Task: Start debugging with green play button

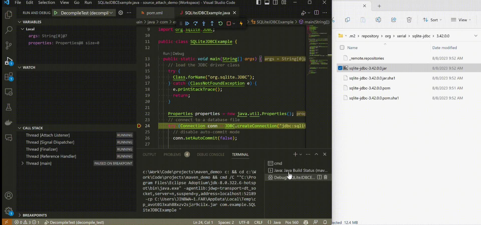Action: point(56,13)
